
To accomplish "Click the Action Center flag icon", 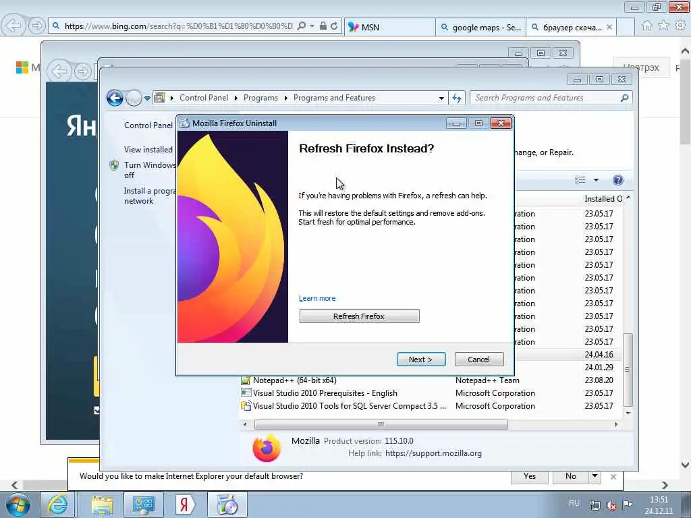I will [628, 505].
